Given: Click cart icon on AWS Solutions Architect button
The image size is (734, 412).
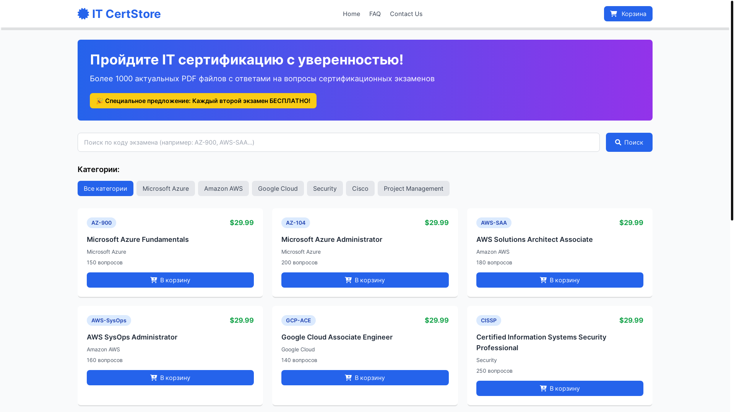Looking at the screenshot, I should click(x=543, y=280).
